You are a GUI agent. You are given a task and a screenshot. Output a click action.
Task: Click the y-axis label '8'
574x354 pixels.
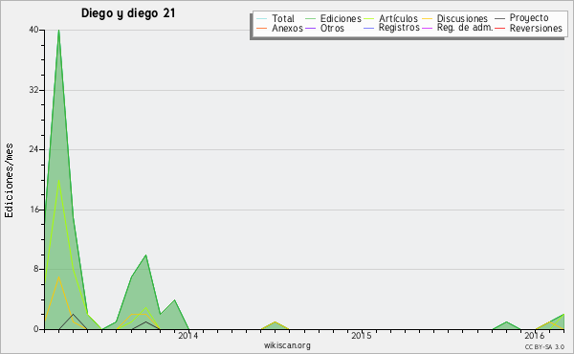coord(36,269)
